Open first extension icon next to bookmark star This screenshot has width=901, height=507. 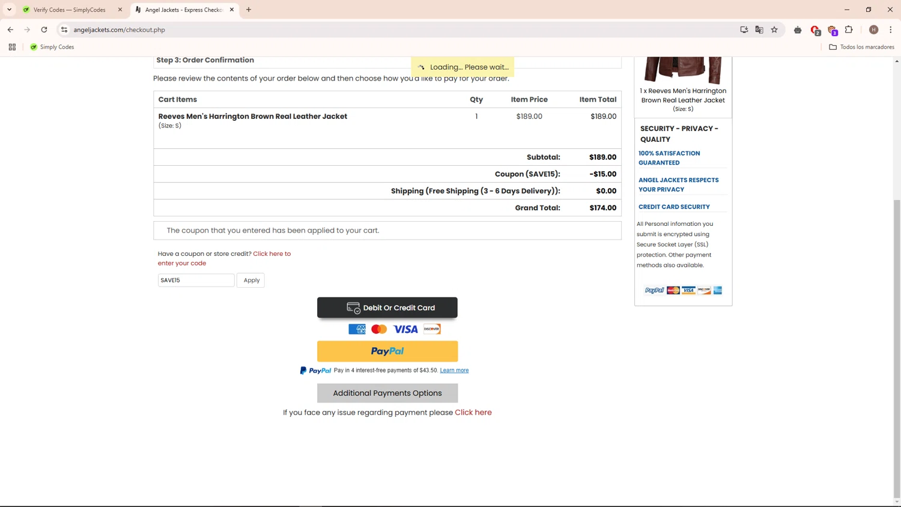click(798, 29)
